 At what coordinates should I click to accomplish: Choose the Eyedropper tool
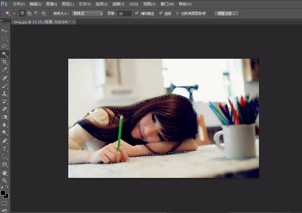(x=4, y=70)
